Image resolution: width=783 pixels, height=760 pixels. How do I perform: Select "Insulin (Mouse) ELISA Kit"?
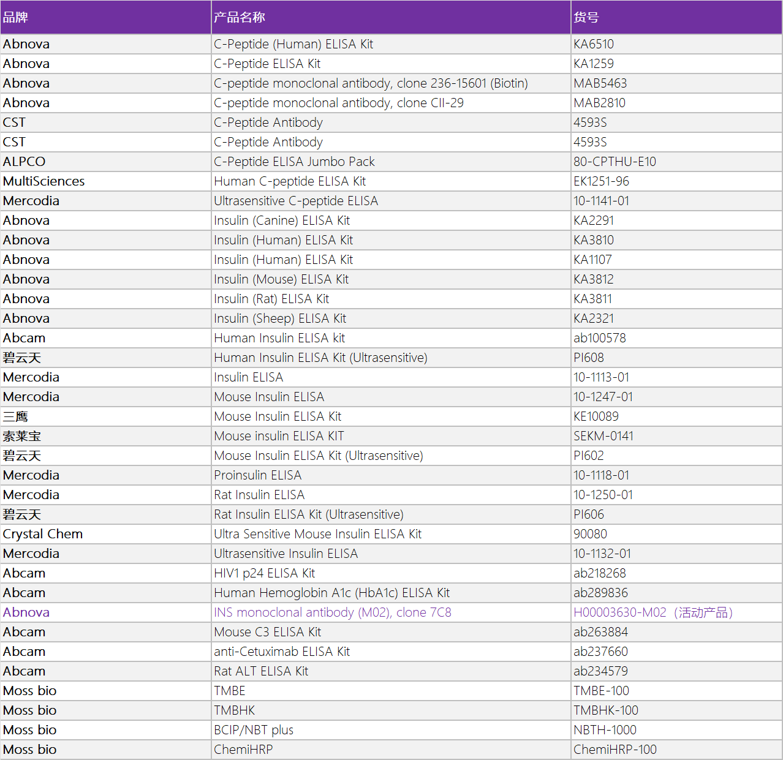tap(281, 279)
